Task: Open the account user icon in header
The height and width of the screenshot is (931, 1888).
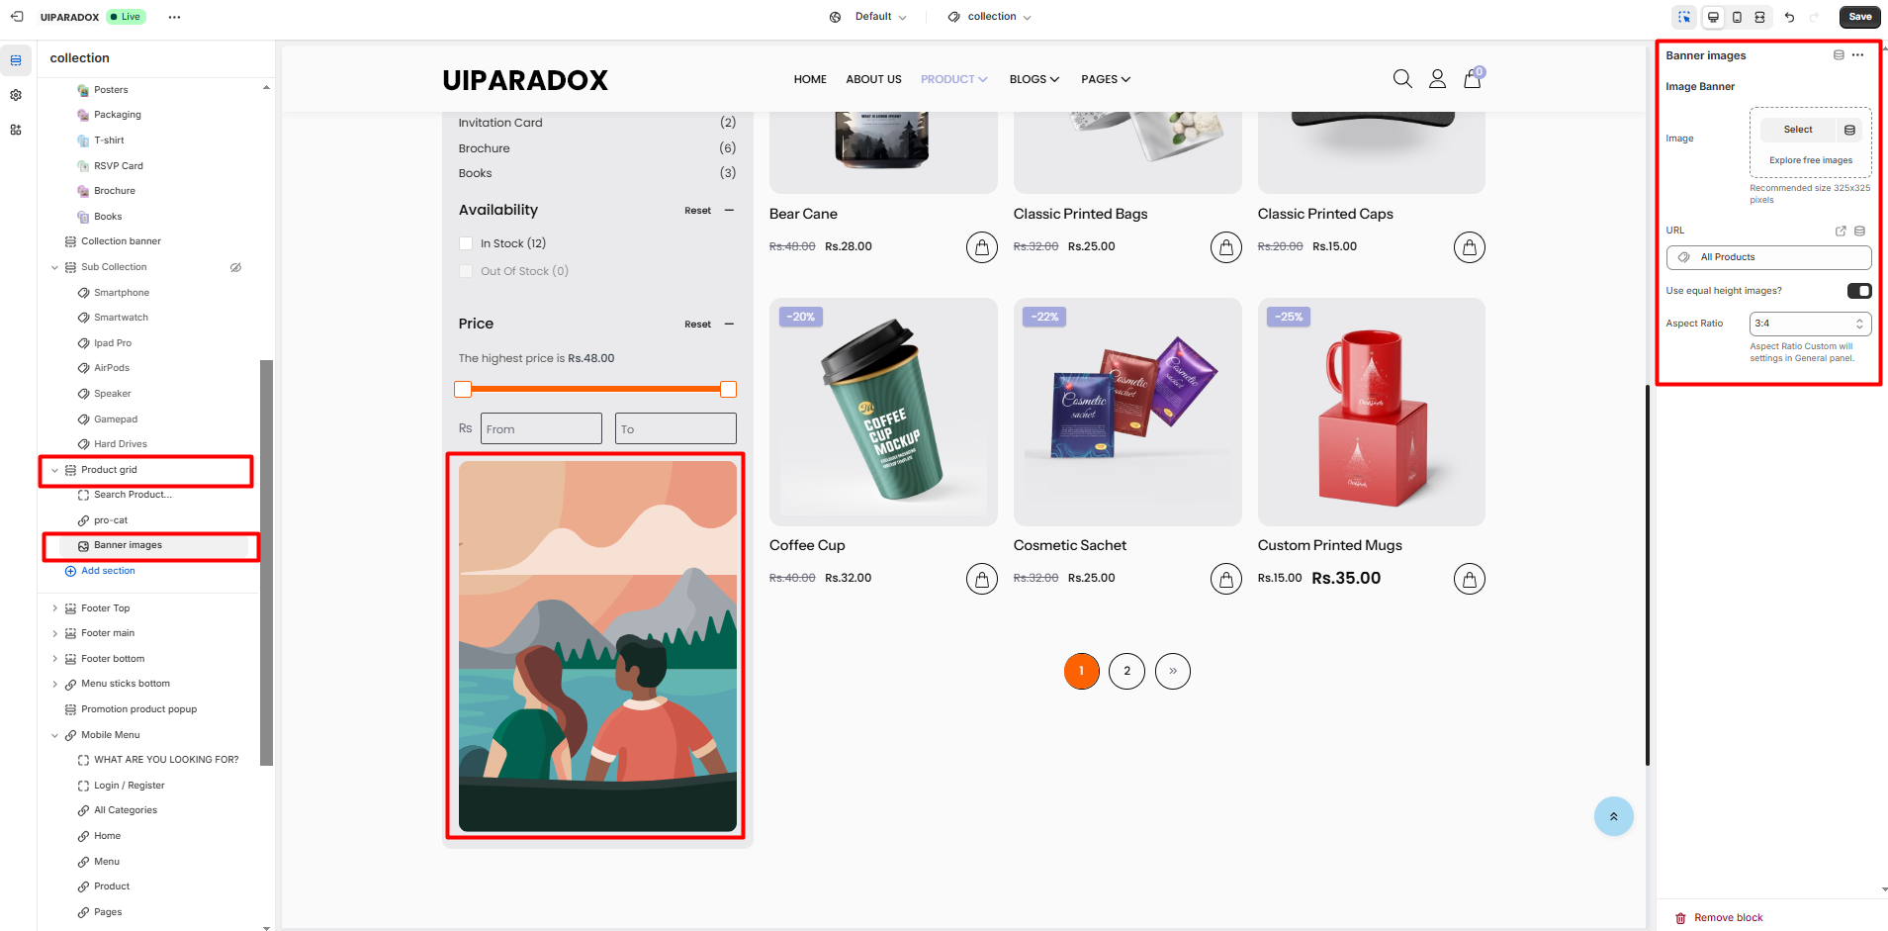Action: click(x=1437, y=79)
